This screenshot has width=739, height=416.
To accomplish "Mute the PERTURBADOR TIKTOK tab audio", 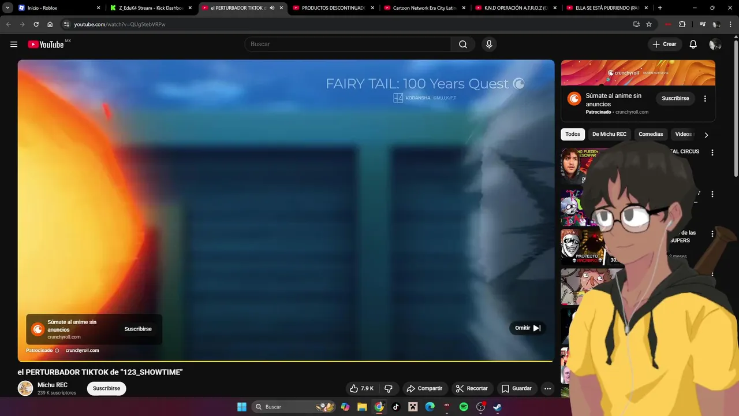I will pos(272,8).
